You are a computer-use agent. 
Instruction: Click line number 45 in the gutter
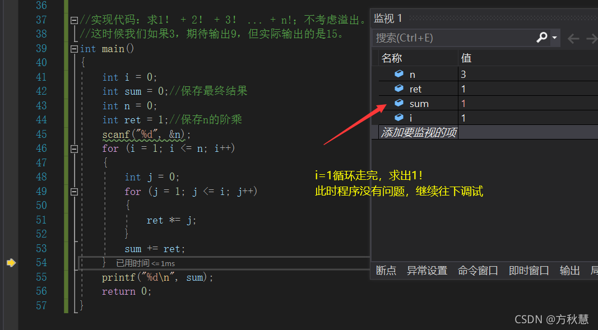point(41,134)
